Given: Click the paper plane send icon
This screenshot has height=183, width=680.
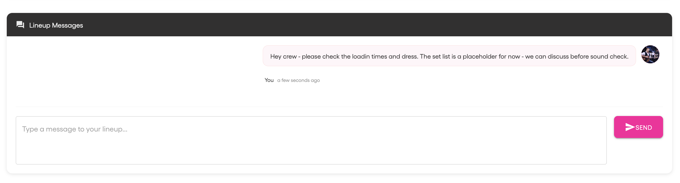Looking at the screenshot, I should pyautogui.click(x=630, y=127).
